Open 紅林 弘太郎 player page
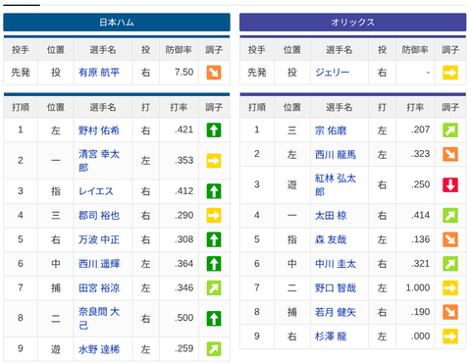The image size is (471, 364). 336,184
